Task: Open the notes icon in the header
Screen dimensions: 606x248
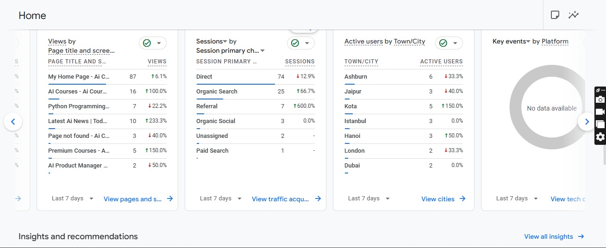Action: coord(555,15)
